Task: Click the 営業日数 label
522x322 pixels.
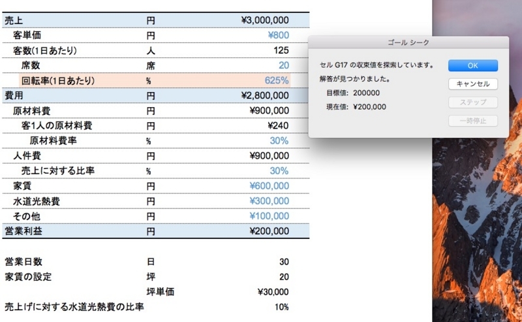Action: point(23,262)
